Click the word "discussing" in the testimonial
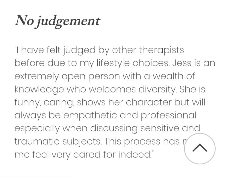The width and height of the screenshot is (230, 181). click(x=114, y=128)
